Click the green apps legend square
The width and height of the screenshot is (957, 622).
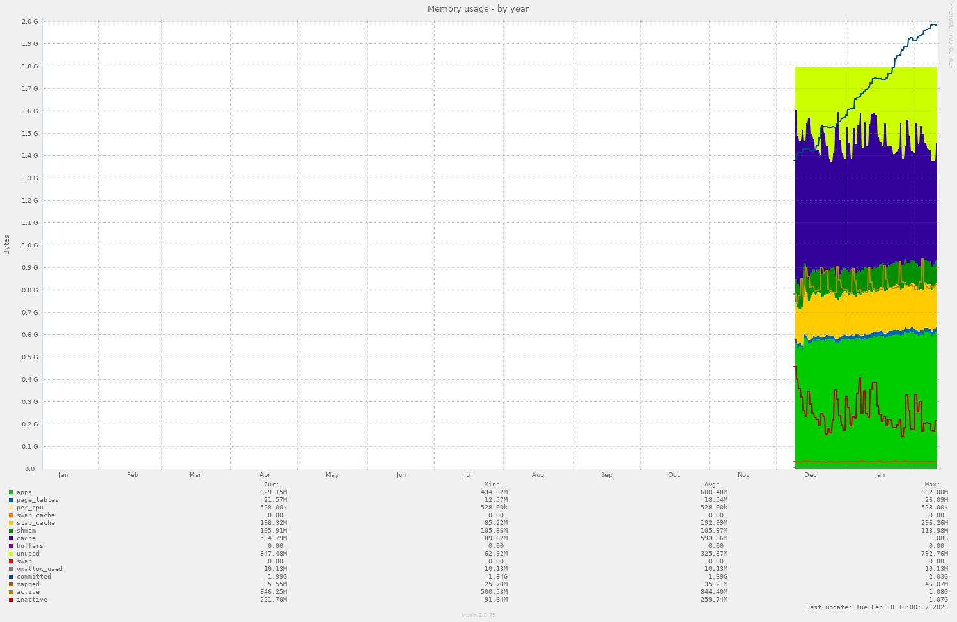coord(10,492)
